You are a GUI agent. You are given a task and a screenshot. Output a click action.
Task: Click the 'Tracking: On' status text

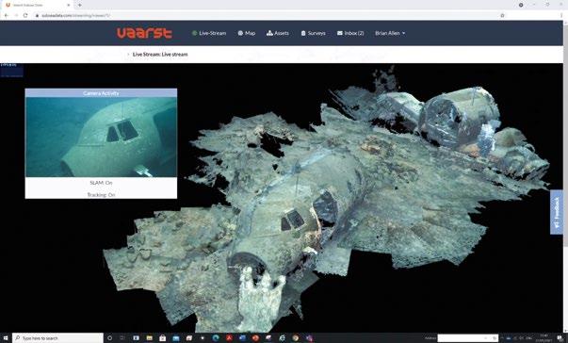click(101, 194)
